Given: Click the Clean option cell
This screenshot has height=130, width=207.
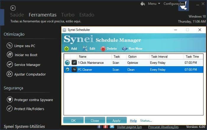Looking at the screenshot, I should coord(131,69).
